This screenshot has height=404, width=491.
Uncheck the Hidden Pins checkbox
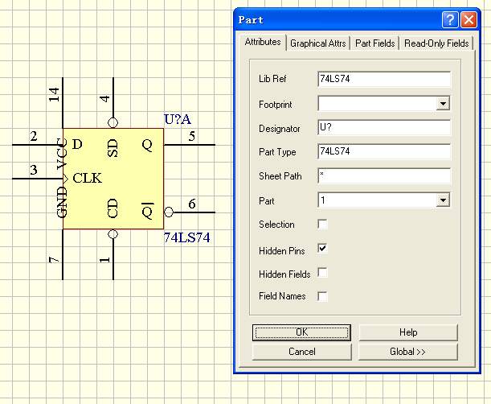[322, 249]
